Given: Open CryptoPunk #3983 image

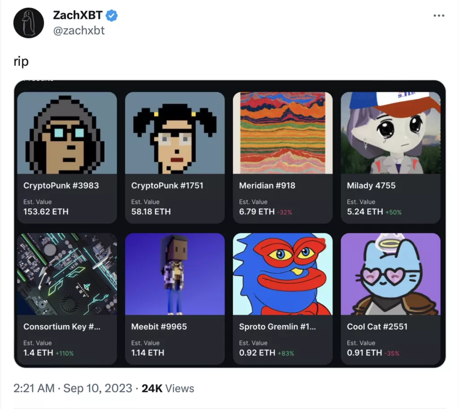Looking at the screenshot, I should pyautogui.click(x=67, y=133).
